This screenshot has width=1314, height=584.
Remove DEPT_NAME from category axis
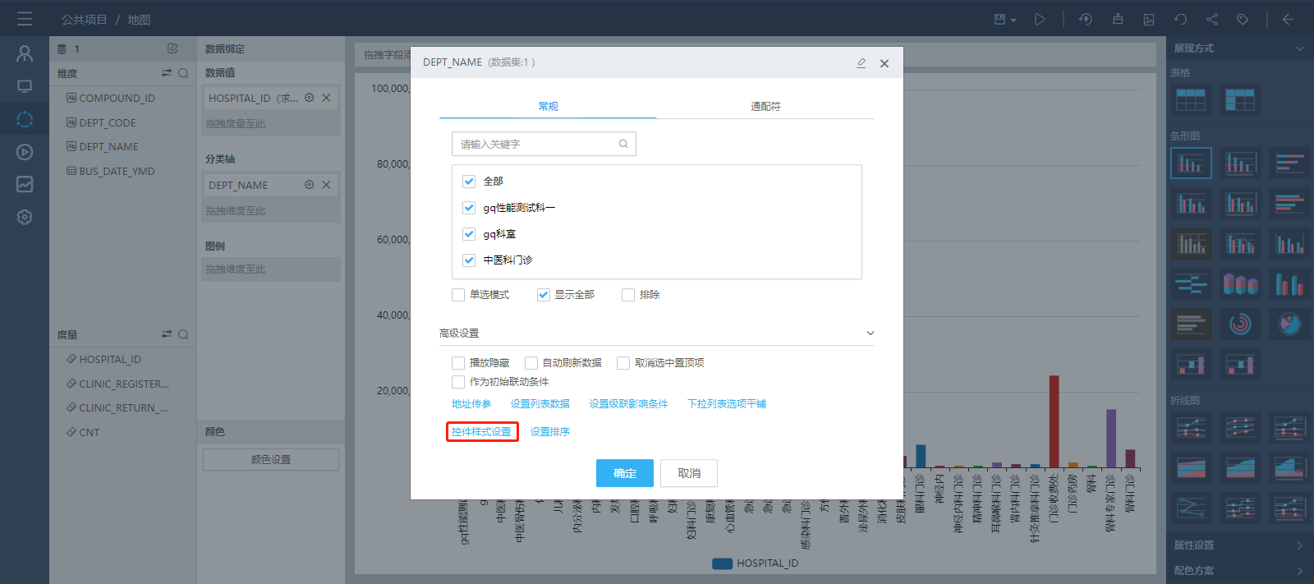[326, 185]
